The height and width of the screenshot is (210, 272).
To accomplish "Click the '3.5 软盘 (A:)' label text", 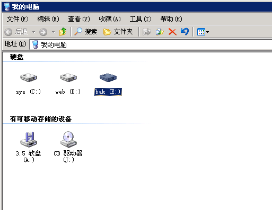I will 29,156.
